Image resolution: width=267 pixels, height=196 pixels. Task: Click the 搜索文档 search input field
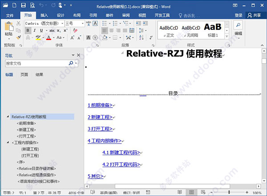click(36, 64)
